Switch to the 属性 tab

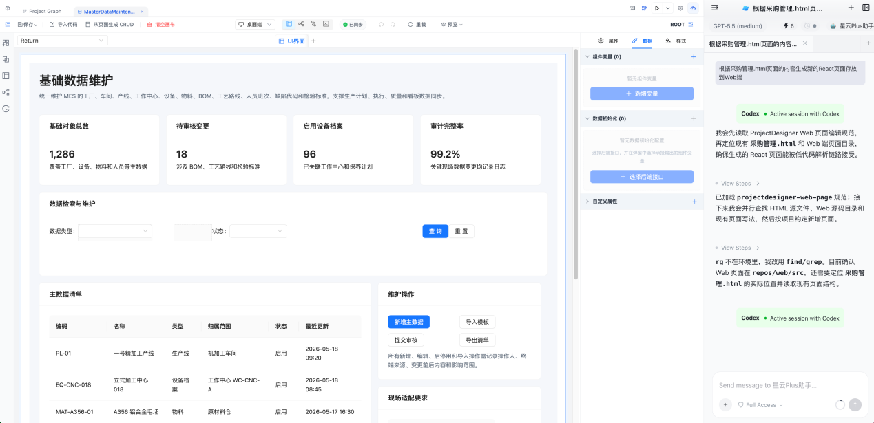[609, 41]
